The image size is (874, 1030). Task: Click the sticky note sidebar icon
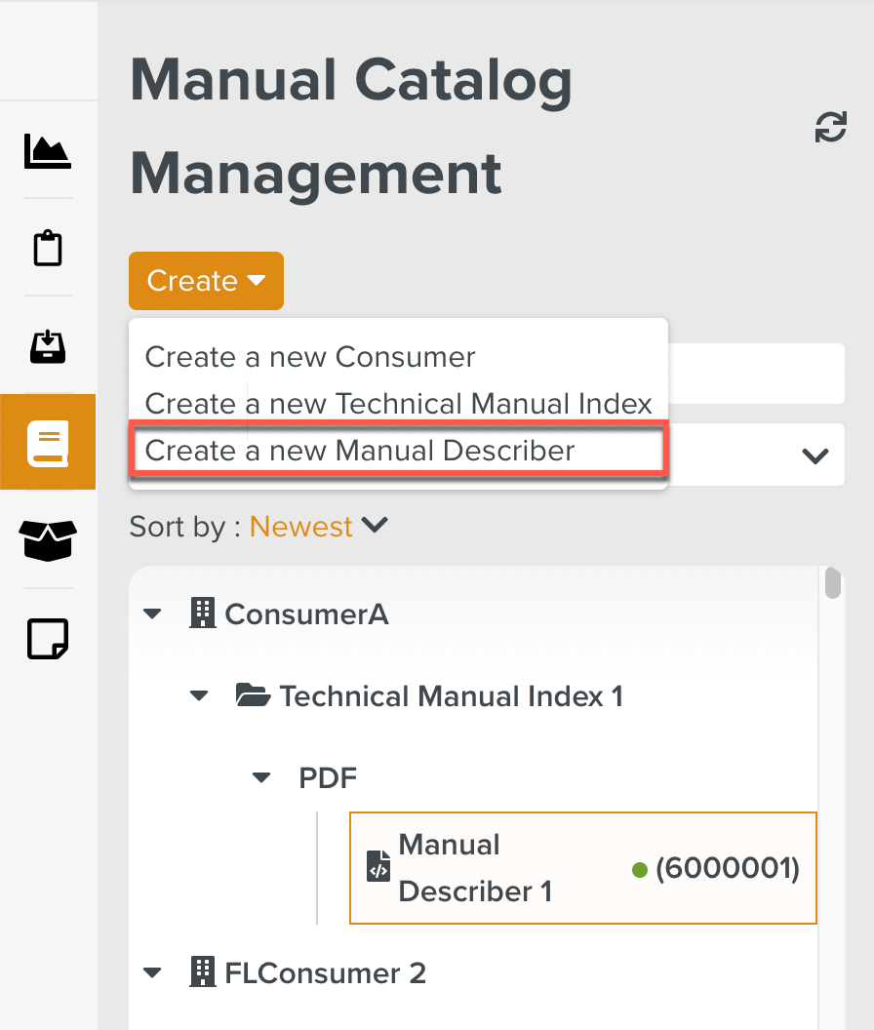click(48, 639)
